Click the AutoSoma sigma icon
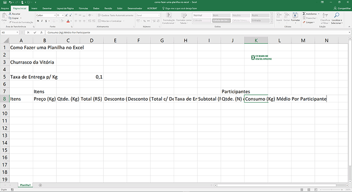This screenshot has width=352, height=192. pyautogui.click(x=304, y=14)
